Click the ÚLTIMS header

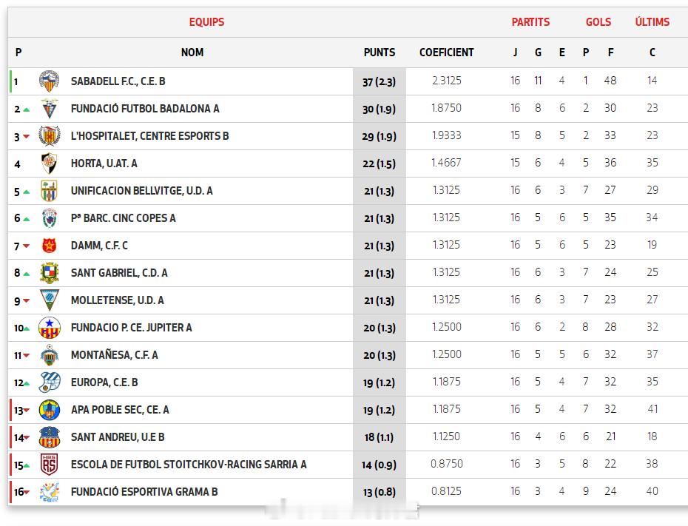652,21
